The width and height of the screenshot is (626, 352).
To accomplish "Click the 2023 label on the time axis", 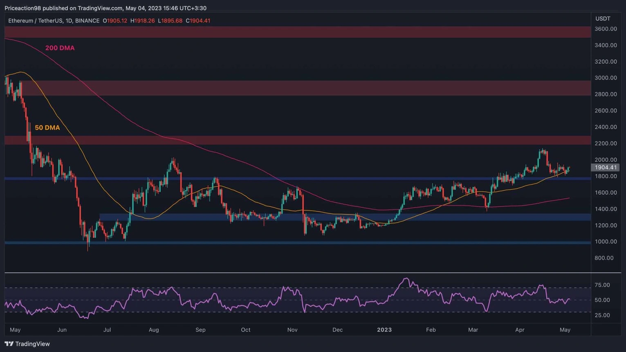I will 384,330.
